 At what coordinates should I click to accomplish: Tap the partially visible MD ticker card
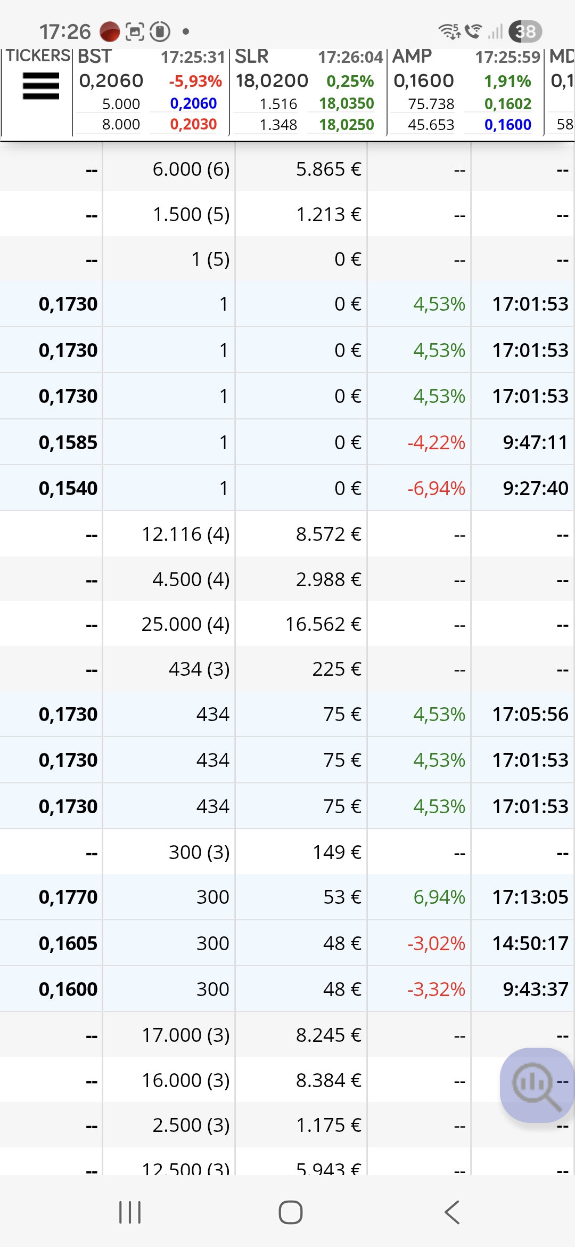[x=560, y=92]
